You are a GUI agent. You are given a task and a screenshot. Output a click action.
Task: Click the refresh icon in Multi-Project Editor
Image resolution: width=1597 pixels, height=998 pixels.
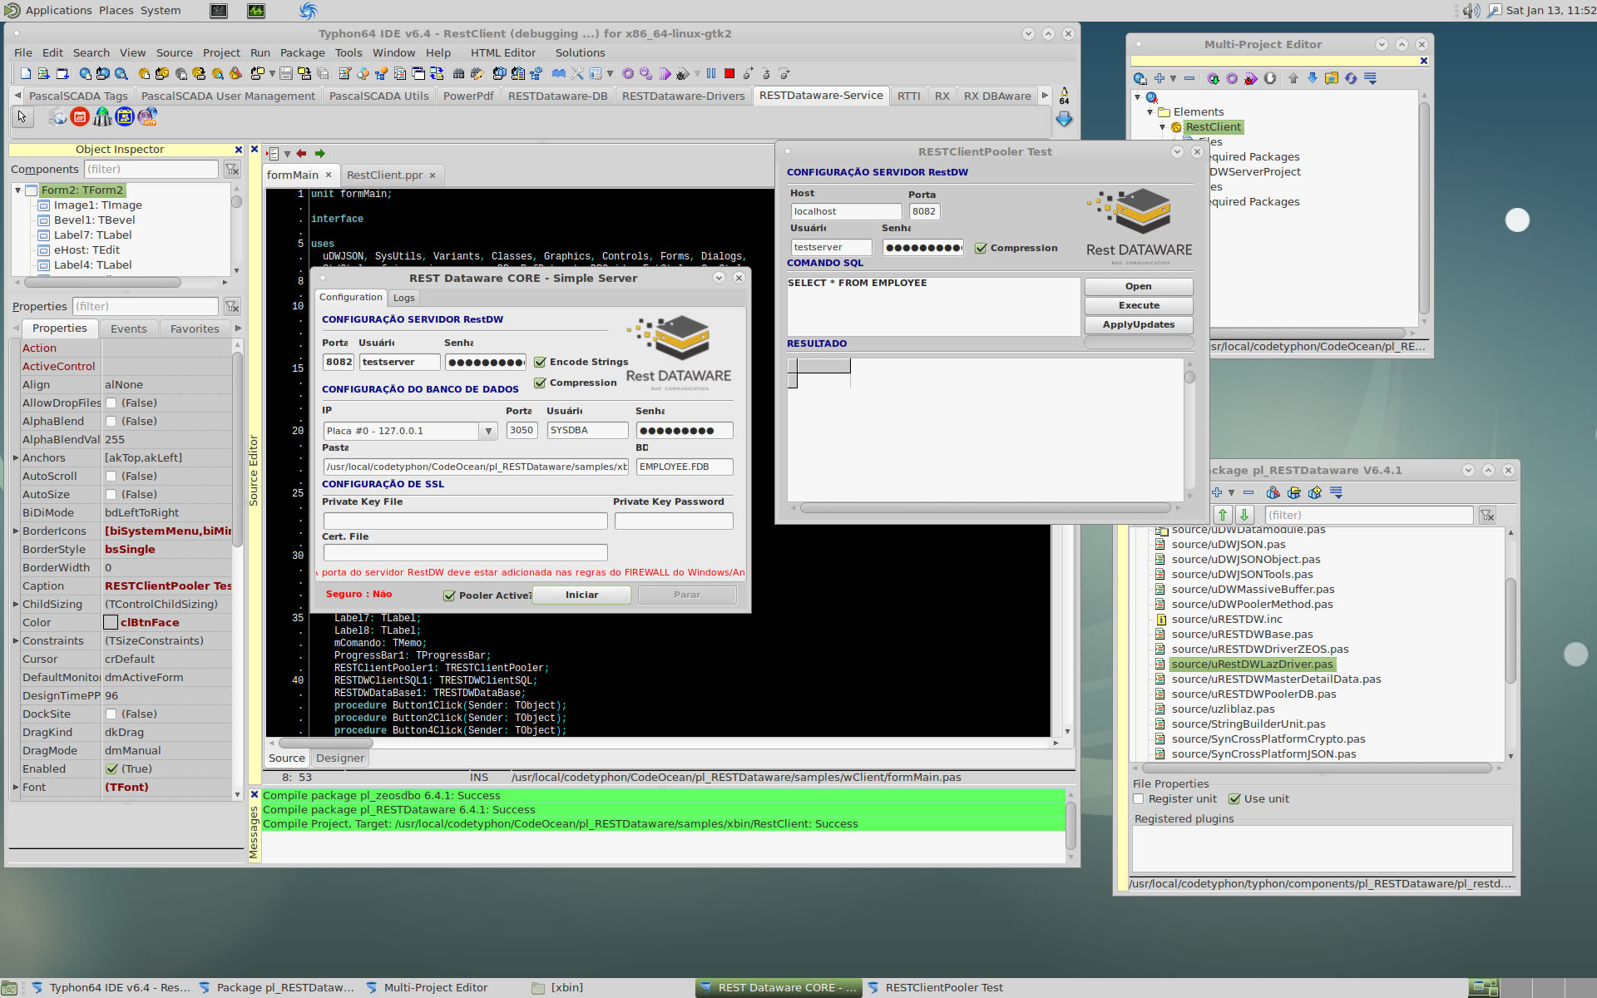tap(1351, 78)
